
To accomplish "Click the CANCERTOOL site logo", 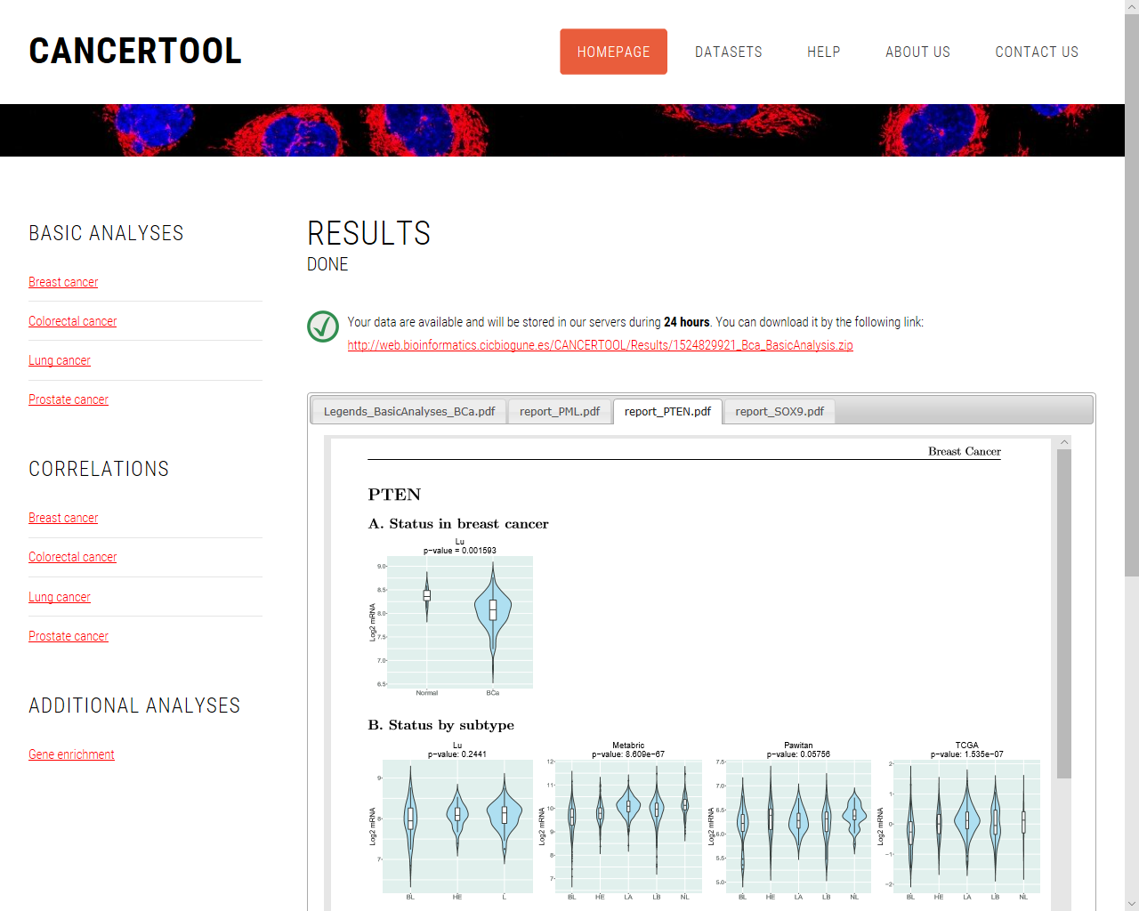I will pyautogui.click(x=135, y=52).
